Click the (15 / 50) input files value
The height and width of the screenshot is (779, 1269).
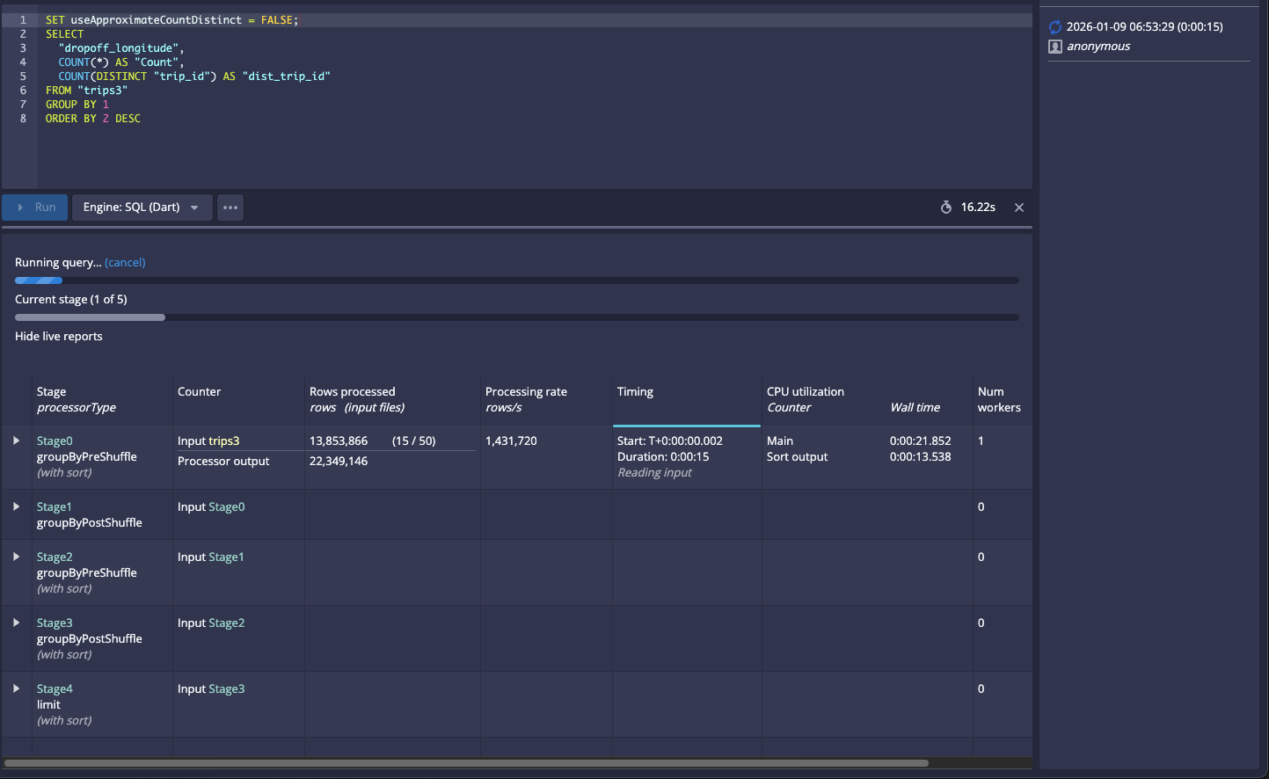tap(414, 440)
